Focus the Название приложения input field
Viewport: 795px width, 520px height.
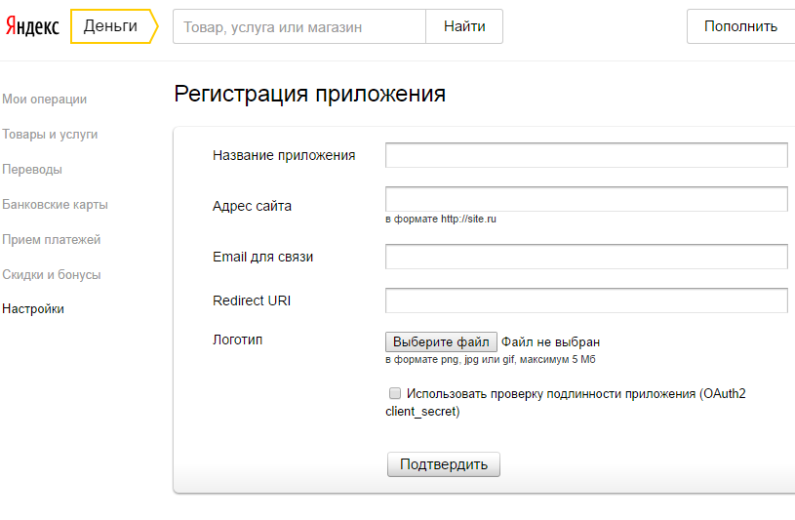click(586, 155)
